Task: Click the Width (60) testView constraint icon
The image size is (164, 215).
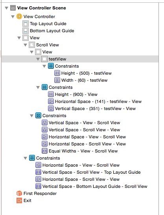Action: tap(57, 80)
